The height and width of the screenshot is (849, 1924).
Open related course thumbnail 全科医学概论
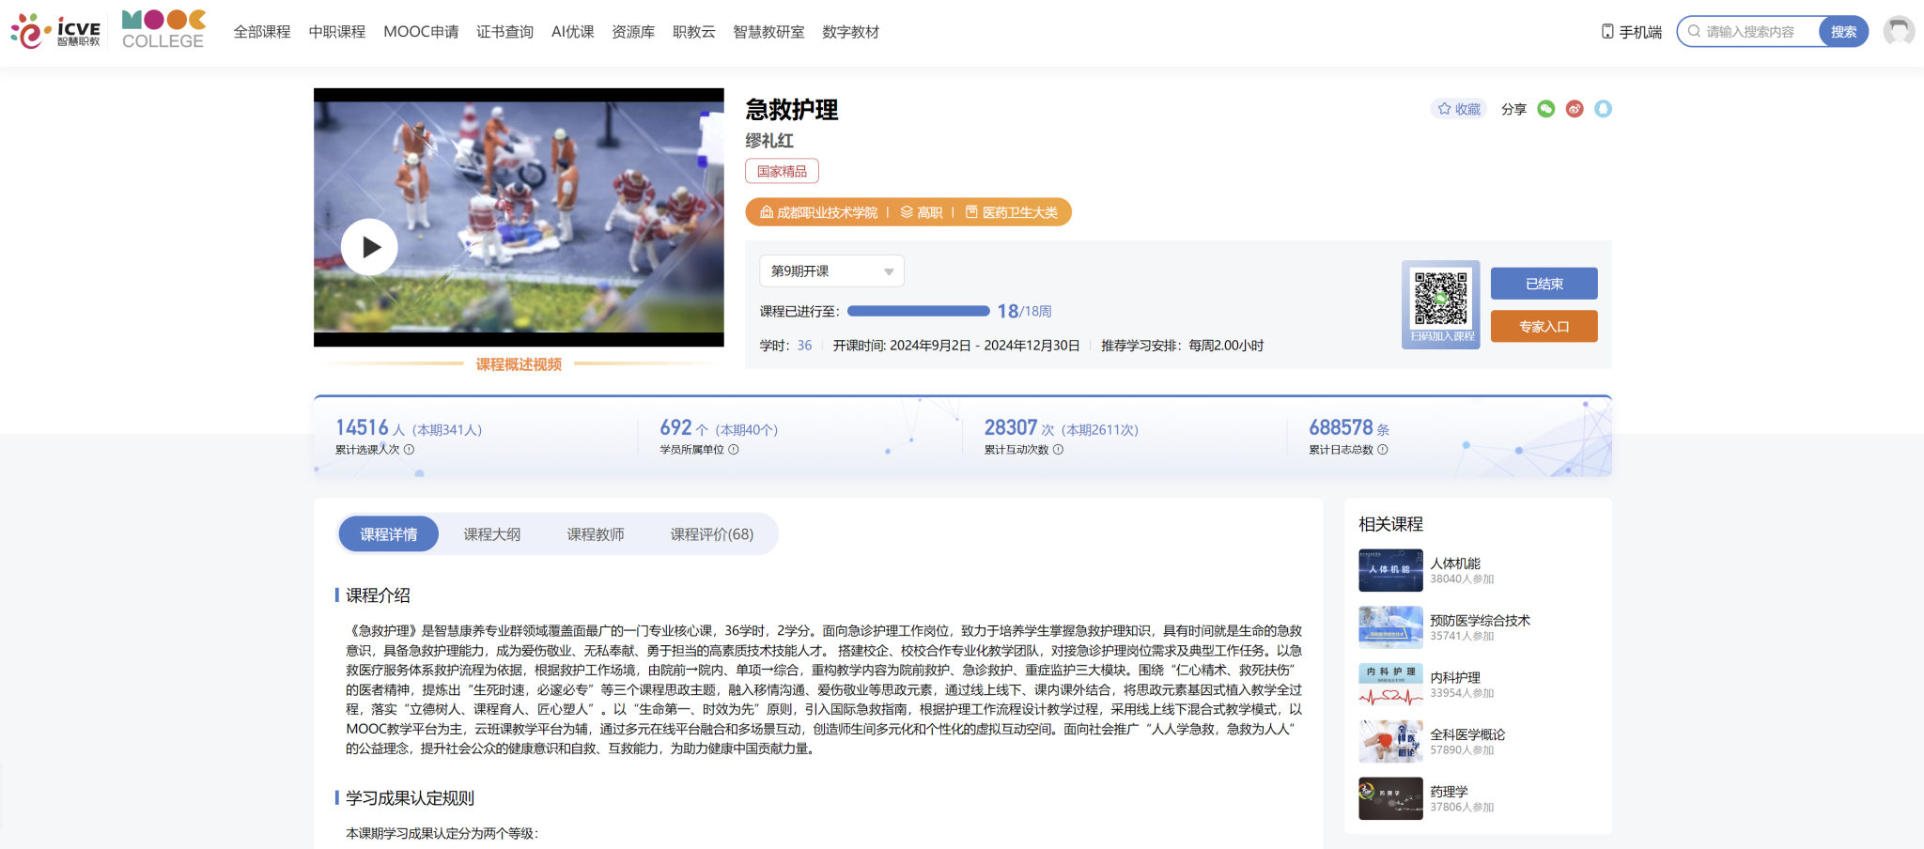pos(1390,741)
